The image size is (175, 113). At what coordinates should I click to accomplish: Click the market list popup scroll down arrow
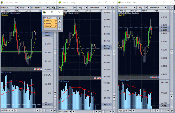60,29
